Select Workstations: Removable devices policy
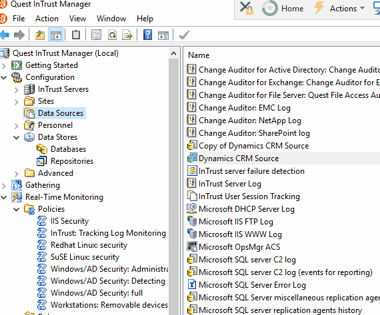This screenshot has width=380, height=315. point(109,305)
